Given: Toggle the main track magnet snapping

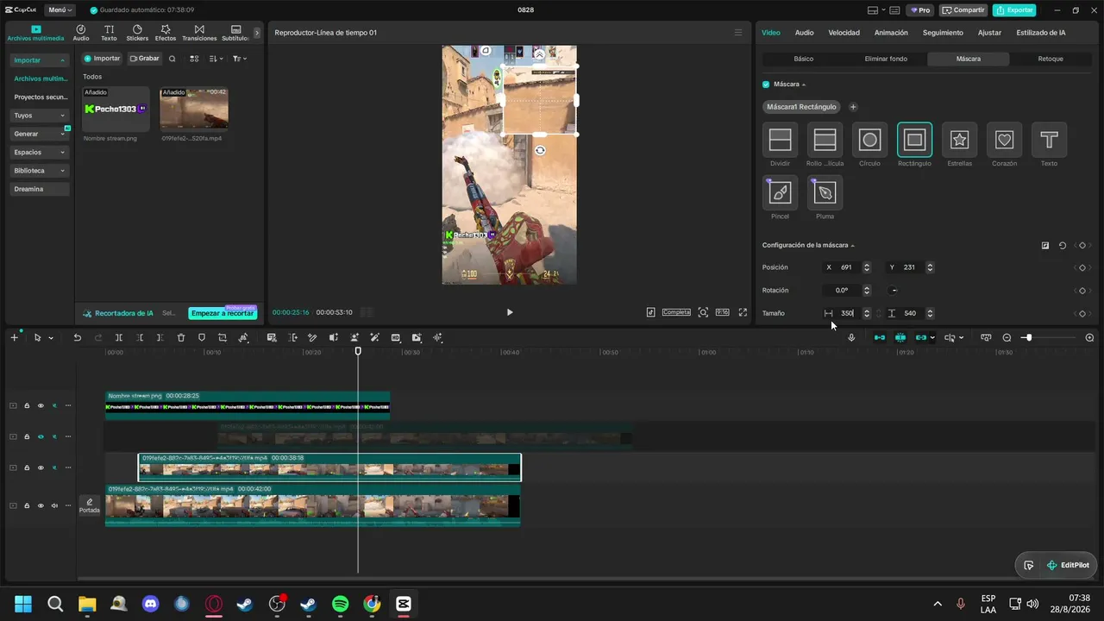Looking at the screenshot, I should [x=880, y=338].
